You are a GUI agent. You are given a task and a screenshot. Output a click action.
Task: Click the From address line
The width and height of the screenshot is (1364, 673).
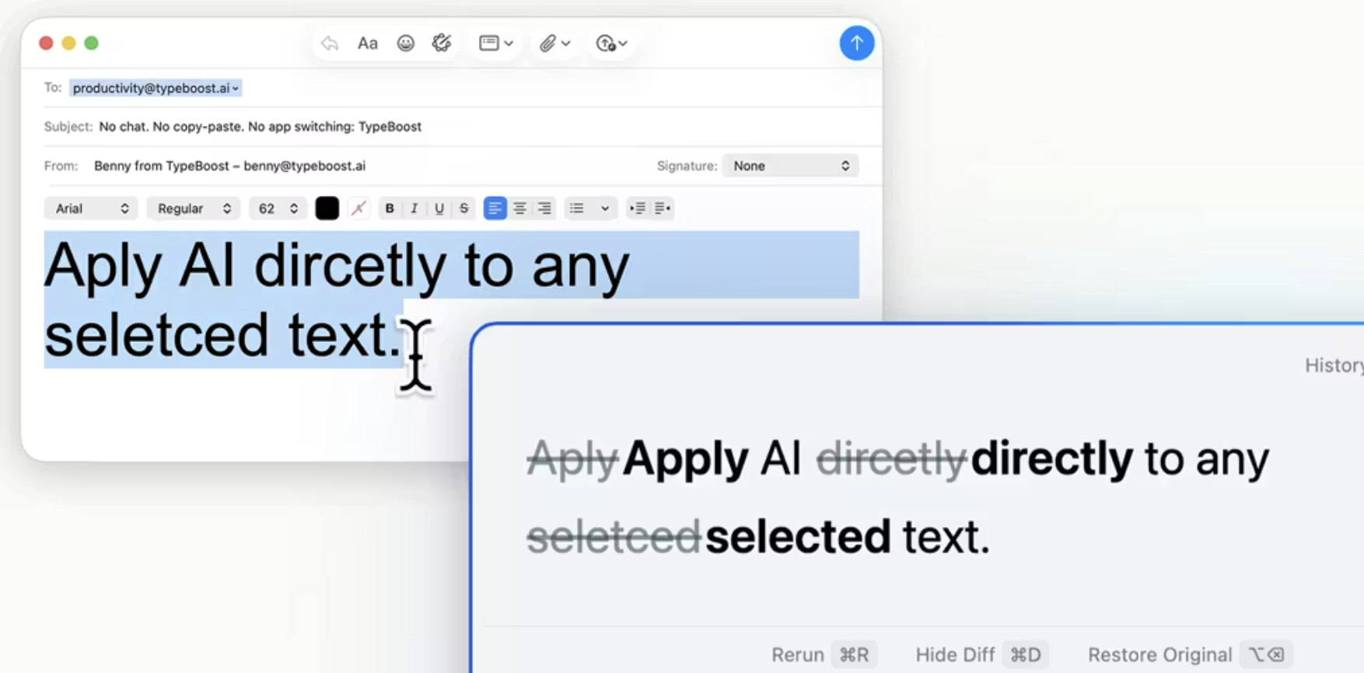click(229, 166)
